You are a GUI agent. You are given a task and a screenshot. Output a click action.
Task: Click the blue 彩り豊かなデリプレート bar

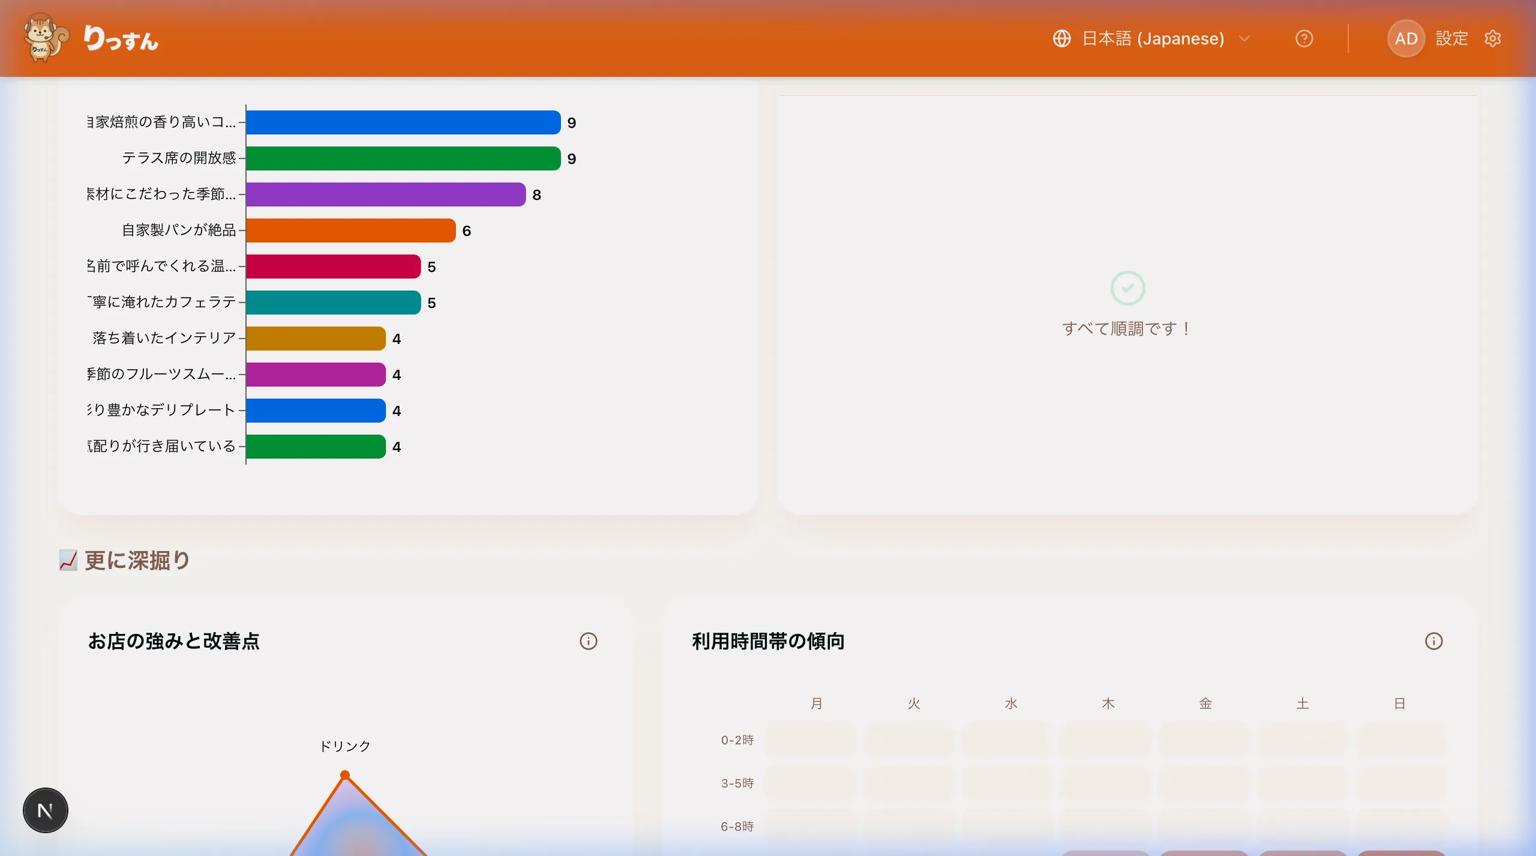click(316, 411)
